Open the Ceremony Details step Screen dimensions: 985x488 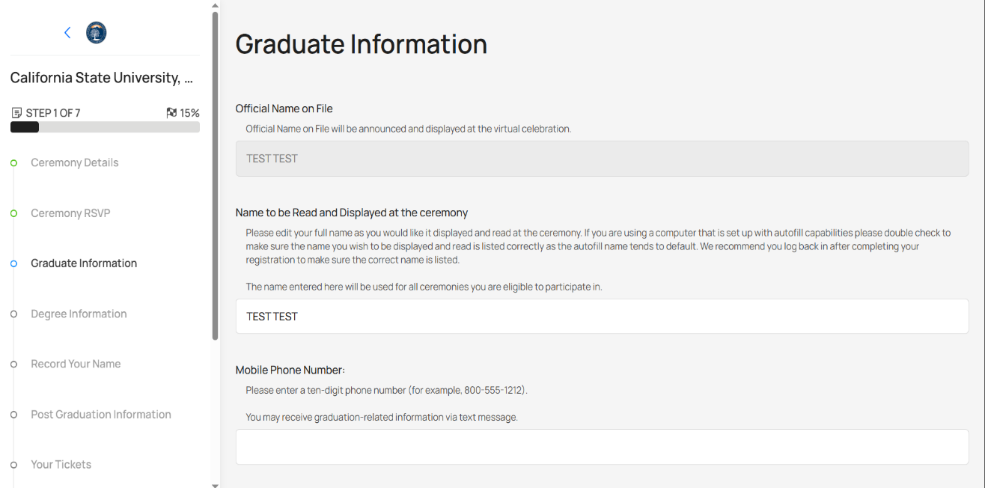[x=74, y=162]
